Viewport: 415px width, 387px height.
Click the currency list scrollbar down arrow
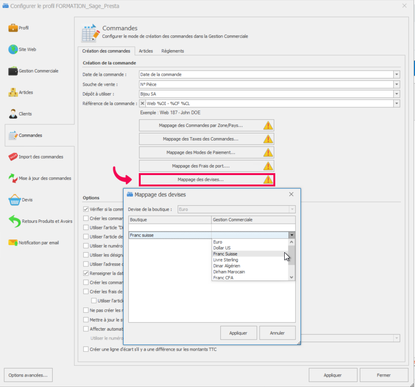pos(292,278)
